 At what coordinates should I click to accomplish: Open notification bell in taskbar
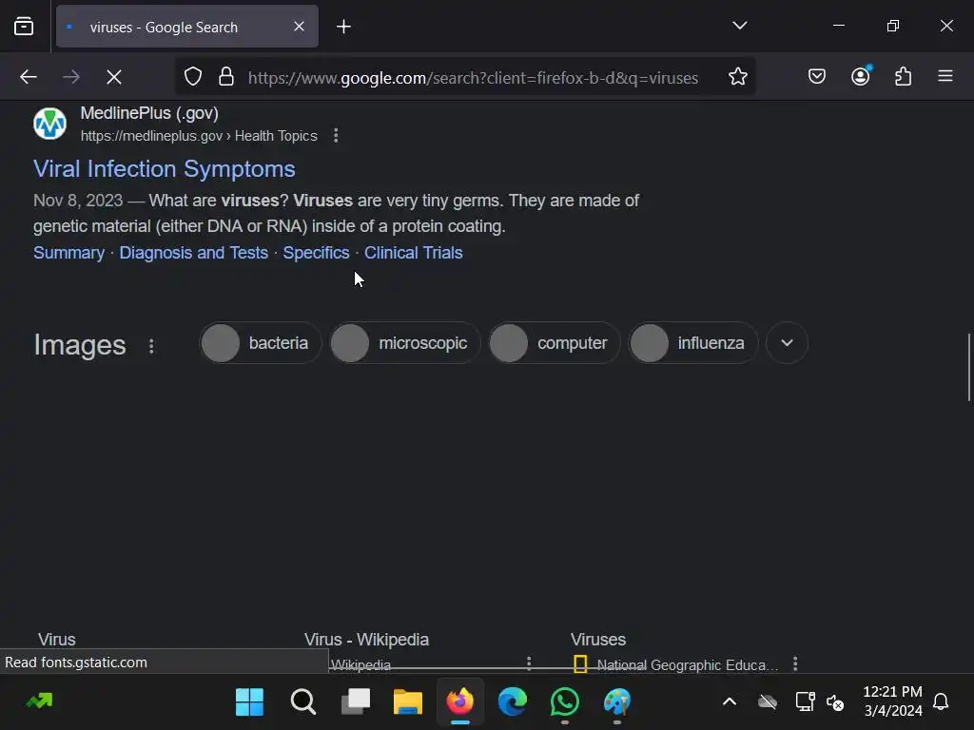tap(941, 702)
